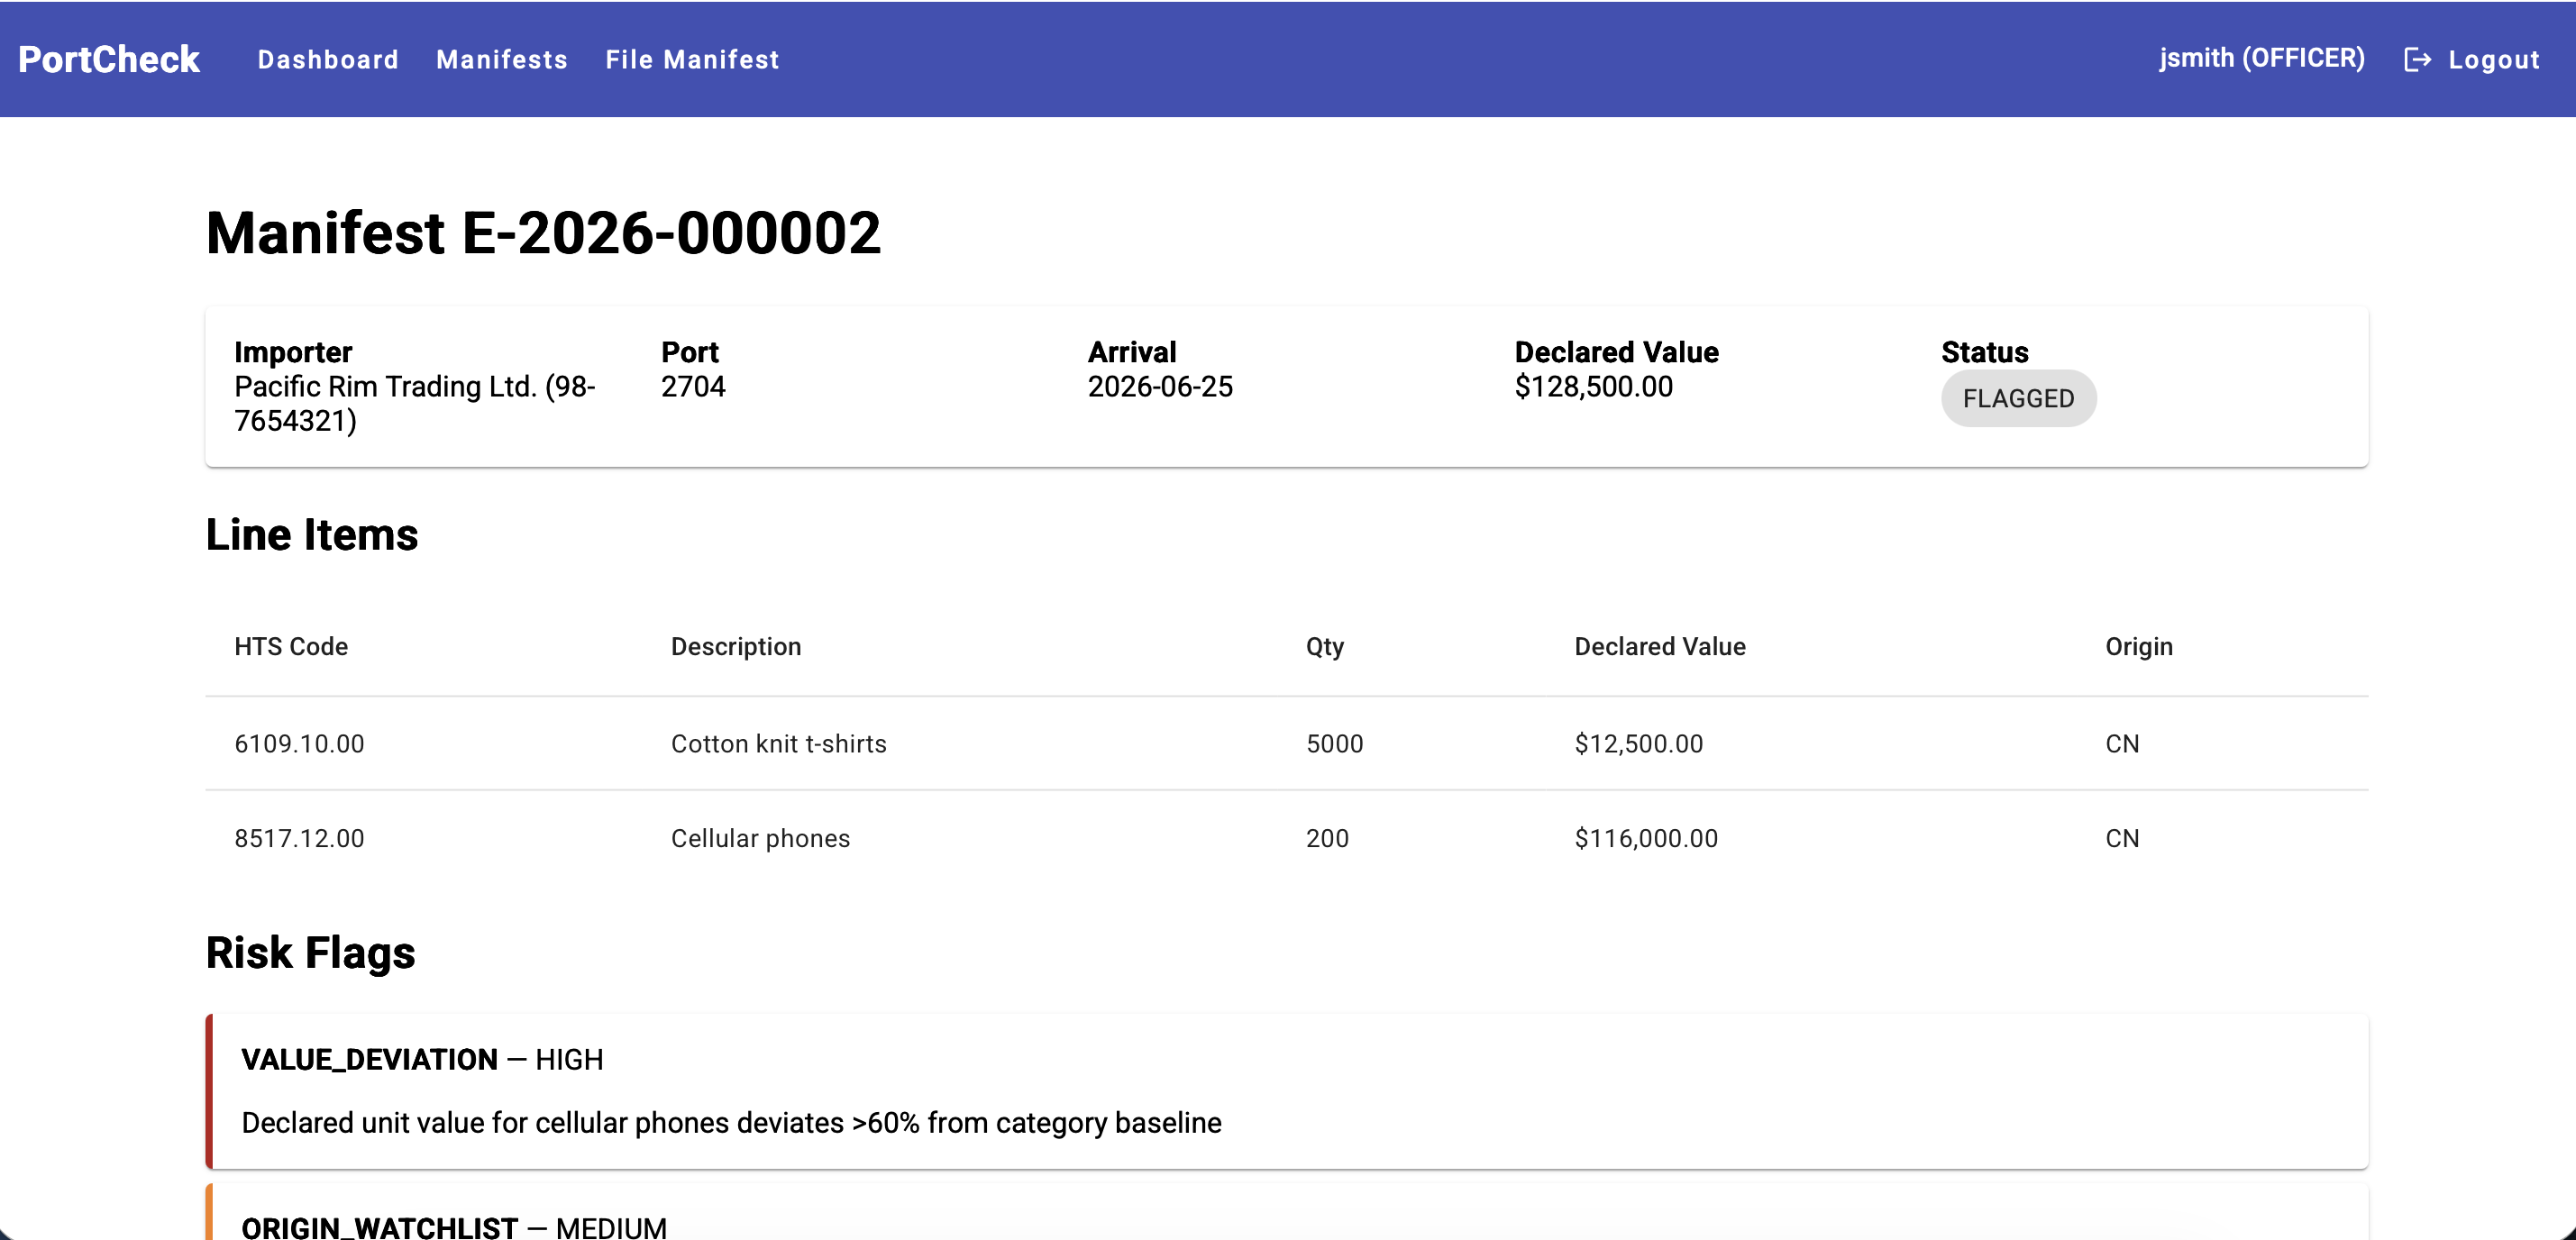Viewport: 2576px width, 1240px height.
Task: Click the Origin column header
Action: coord(2139,646)
